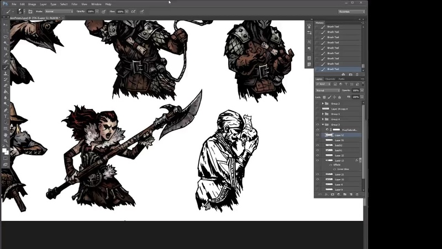This screenshot has height=249, width=442.
Task: Select the Brush tool in toolbox
Action: (x=6, y=67)
